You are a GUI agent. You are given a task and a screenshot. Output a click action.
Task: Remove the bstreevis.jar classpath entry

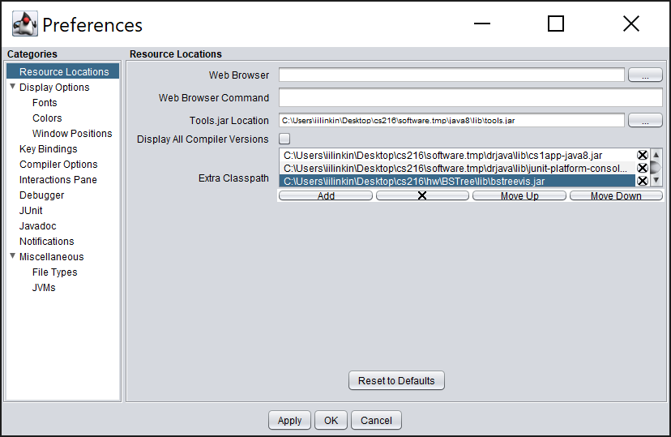click(643, 181)
